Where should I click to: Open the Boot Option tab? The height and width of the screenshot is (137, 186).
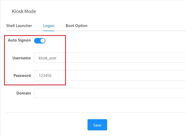tap(76, 26)
